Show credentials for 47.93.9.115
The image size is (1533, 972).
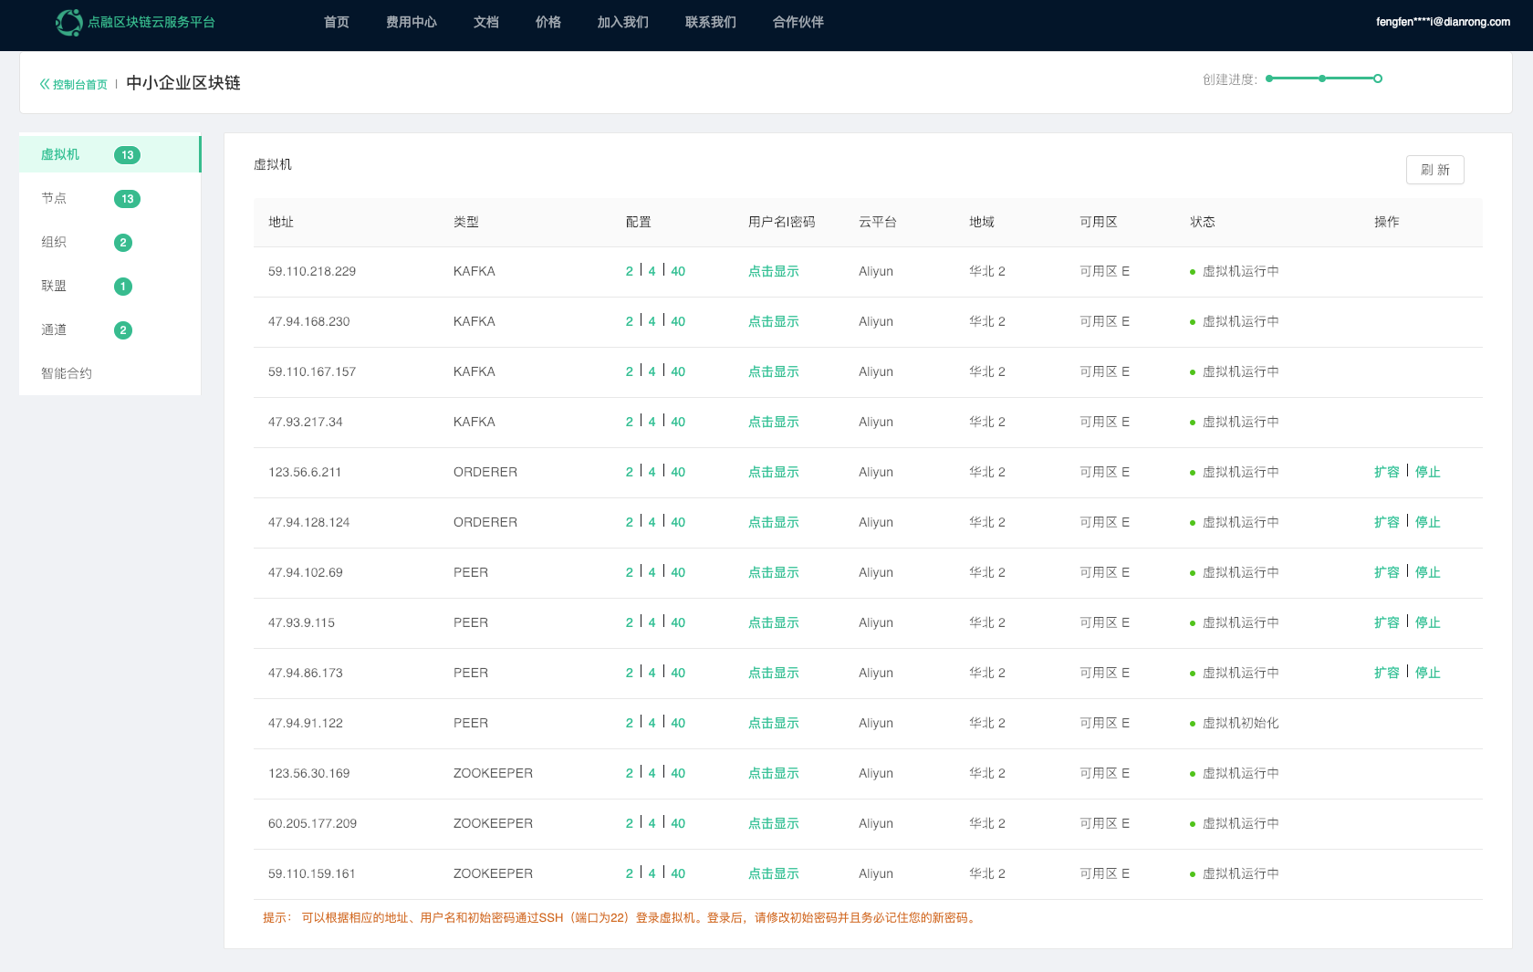774,622
